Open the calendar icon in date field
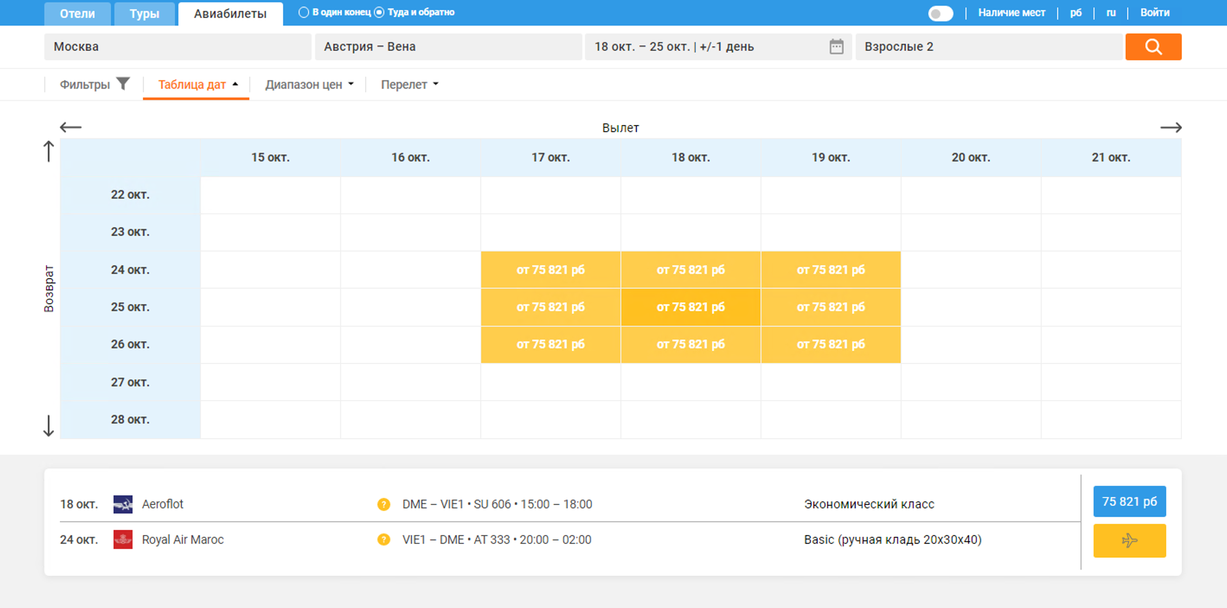 (x=836, y=47)
